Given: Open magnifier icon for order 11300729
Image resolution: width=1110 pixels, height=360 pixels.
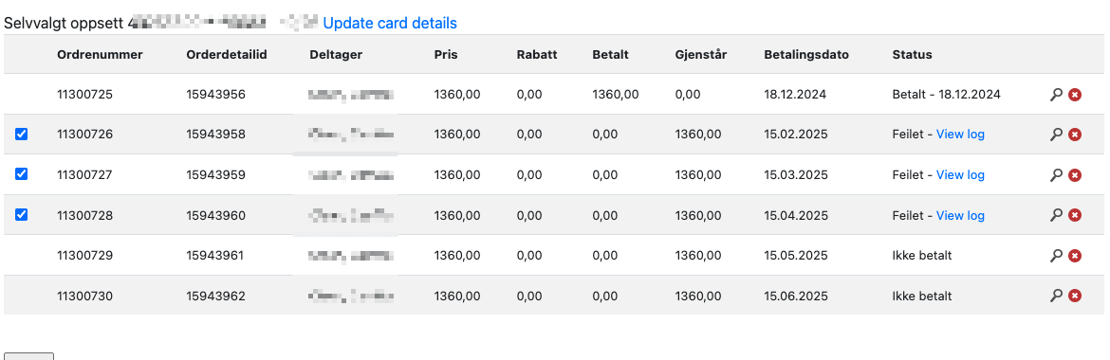Looking at the screenshot, I should [x=1056, y=256].
